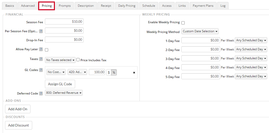Image resolution: width=269 pixels, height=133 pixels.
Task: Focus the 3-Day Fee amount field
Action: click(x=201, y=58)
